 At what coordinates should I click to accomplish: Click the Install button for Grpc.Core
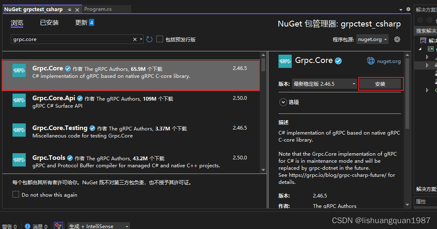click(380, 84)
